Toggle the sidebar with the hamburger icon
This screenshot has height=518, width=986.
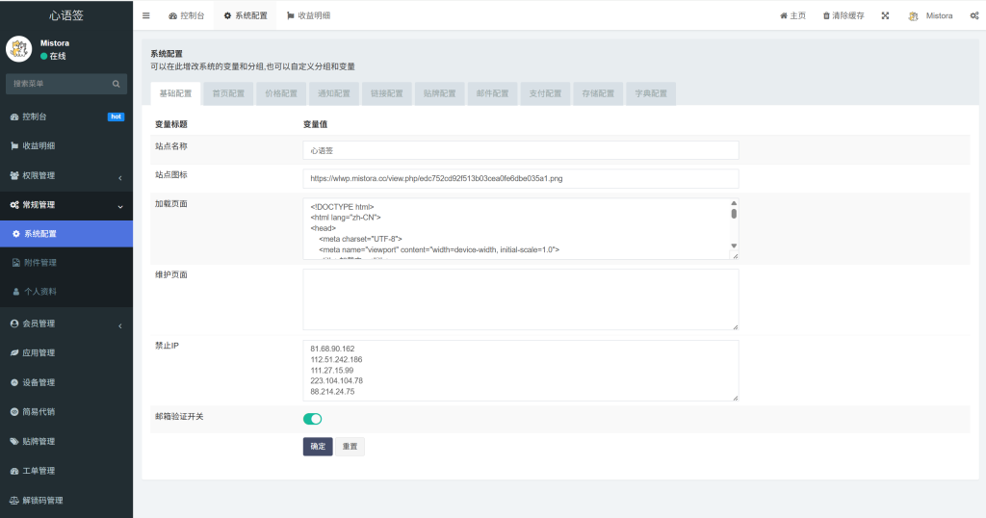[146, 15]
